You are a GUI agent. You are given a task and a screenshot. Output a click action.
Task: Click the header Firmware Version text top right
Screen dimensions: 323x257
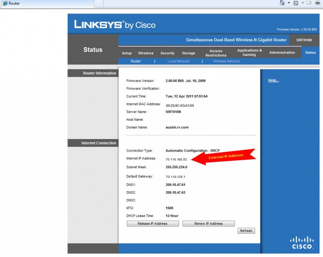click(x=297, y=29)
